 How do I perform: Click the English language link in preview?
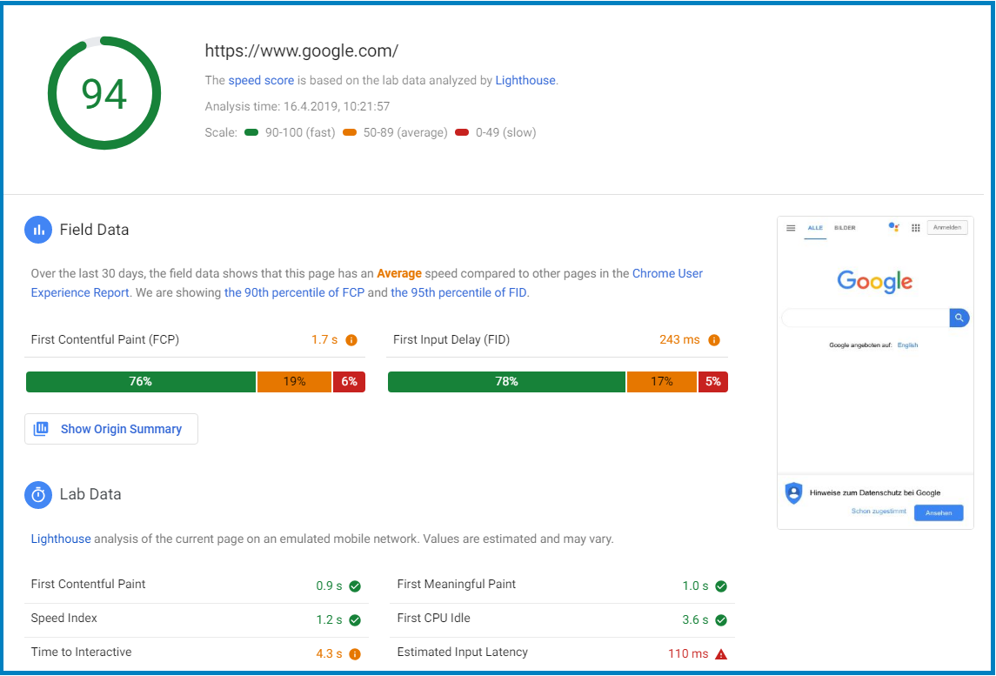[x=907, y=345]
